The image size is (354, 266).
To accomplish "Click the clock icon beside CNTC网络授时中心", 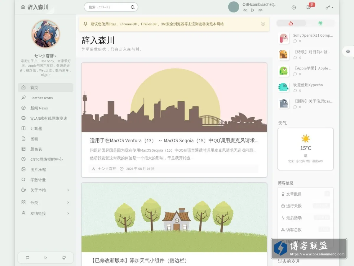I will (24, 159).
